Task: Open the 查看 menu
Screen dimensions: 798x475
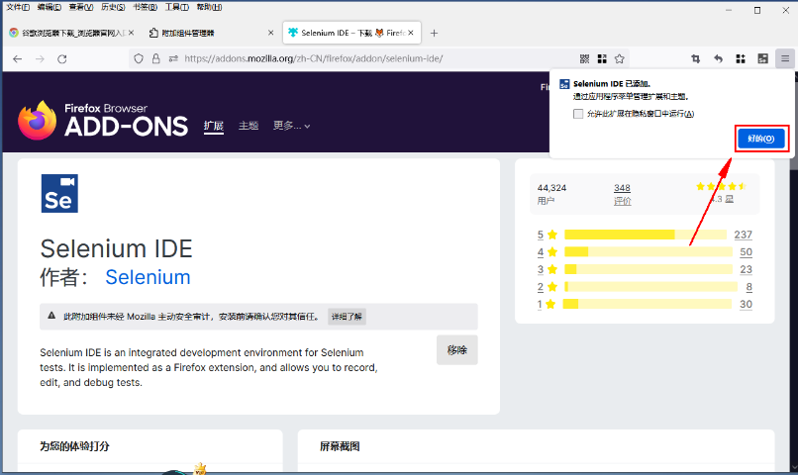Action: tap(81, 7)
